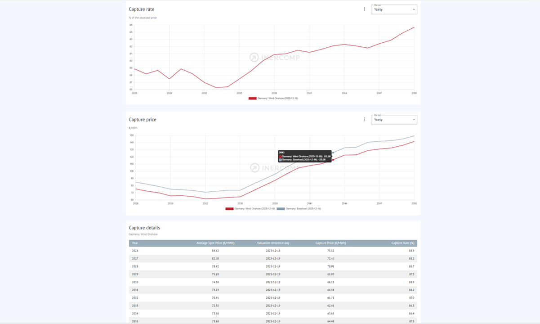Click the Capture Rate (%) column header

pos(402,243)
